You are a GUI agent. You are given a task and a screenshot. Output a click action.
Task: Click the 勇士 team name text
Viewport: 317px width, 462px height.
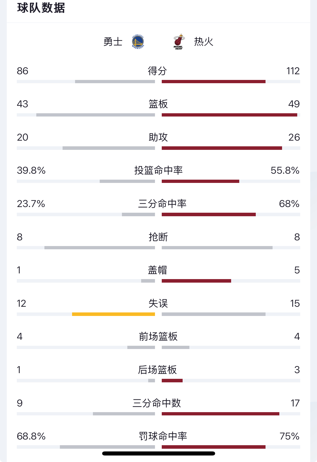(114, 42)
